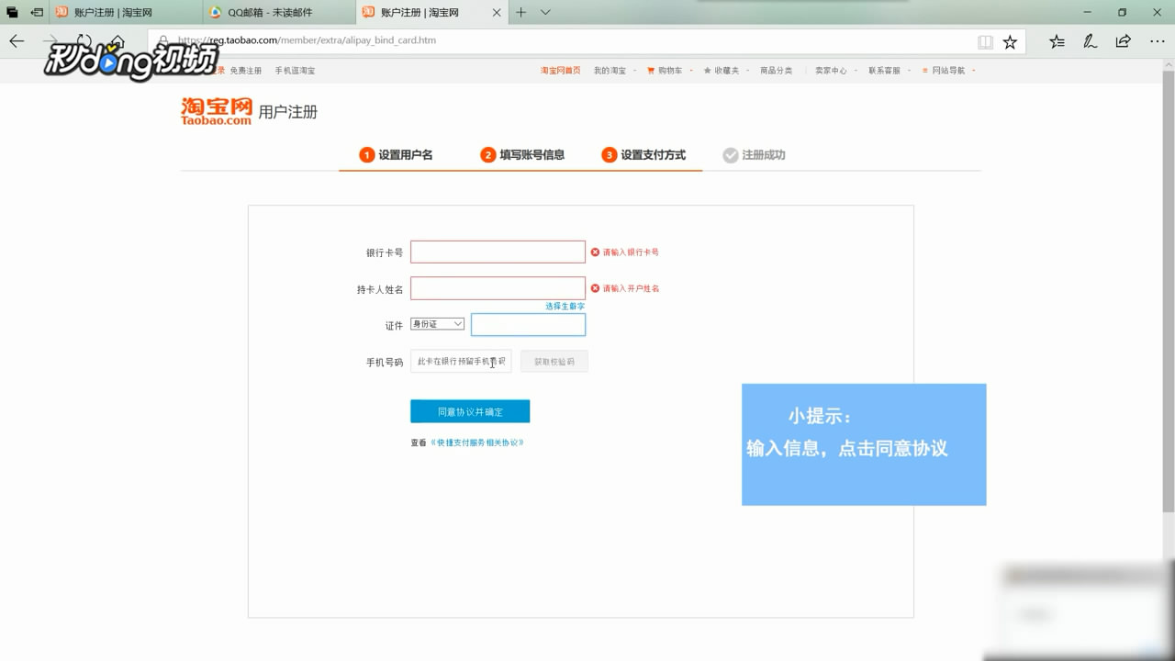1175x661 pixels.
Task: Click the web notes pen icon
Action: tap(1090, 41)
